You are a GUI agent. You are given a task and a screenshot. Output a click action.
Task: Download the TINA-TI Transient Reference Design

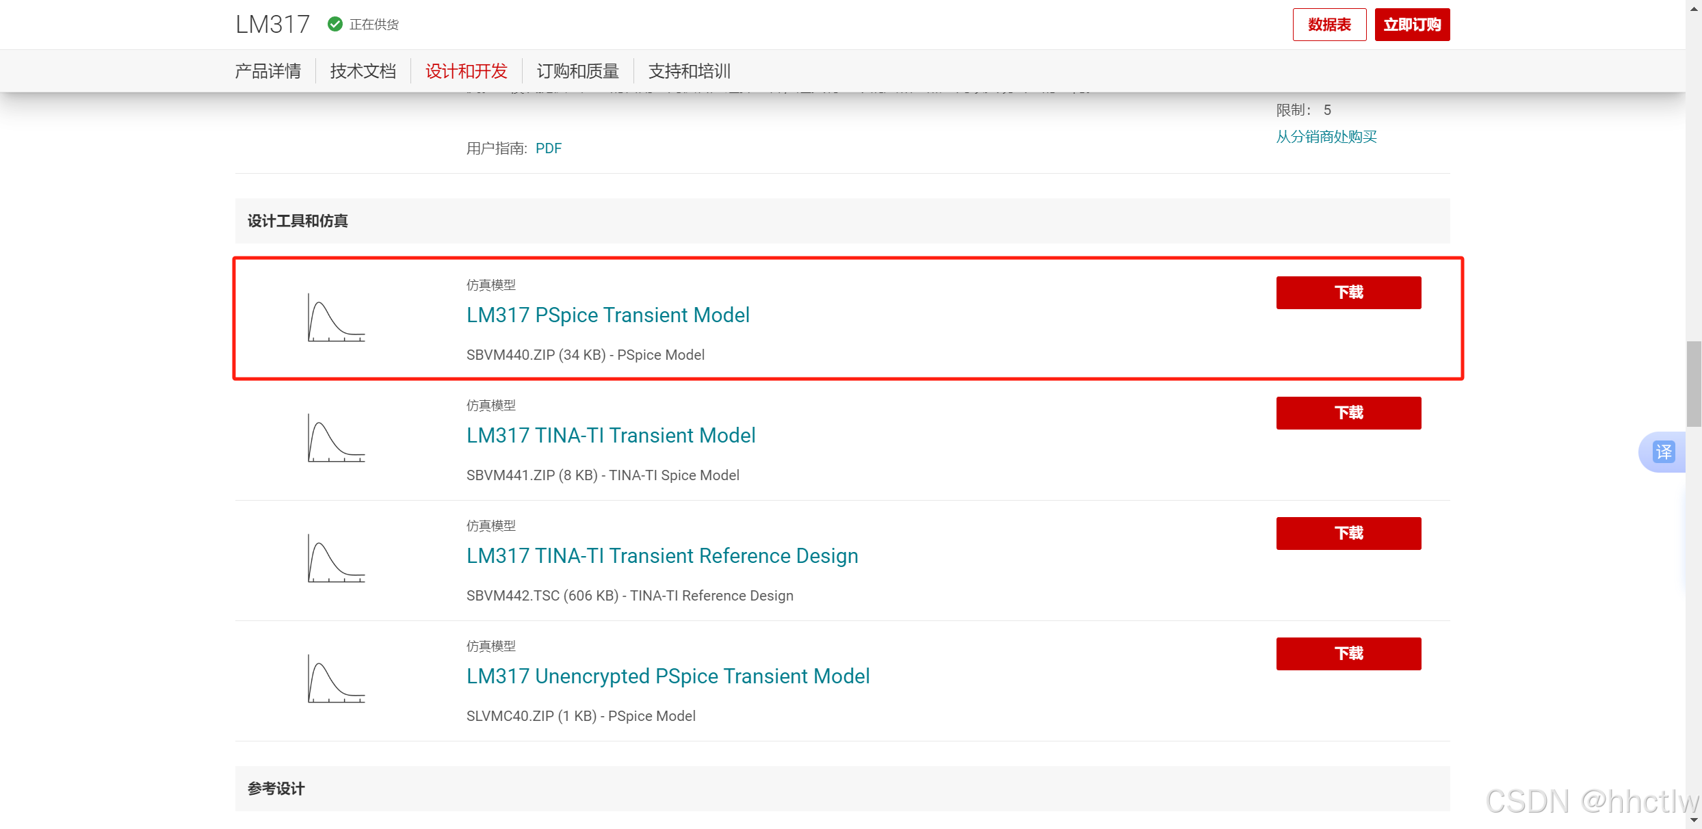[x=1348, y=534]
